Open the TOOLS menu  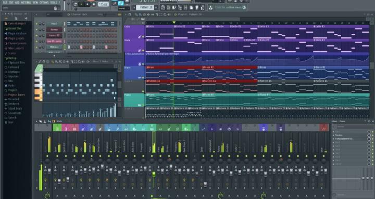pos(54,3)
